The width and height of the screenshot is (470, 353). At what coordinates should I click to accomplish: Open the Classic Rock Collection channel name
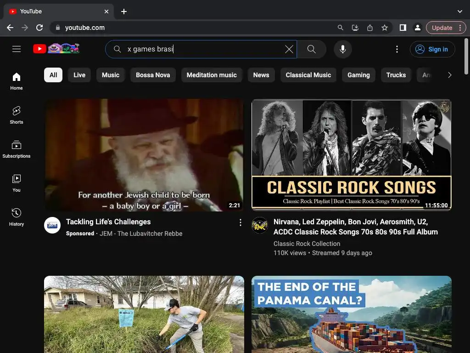(307, 244)
